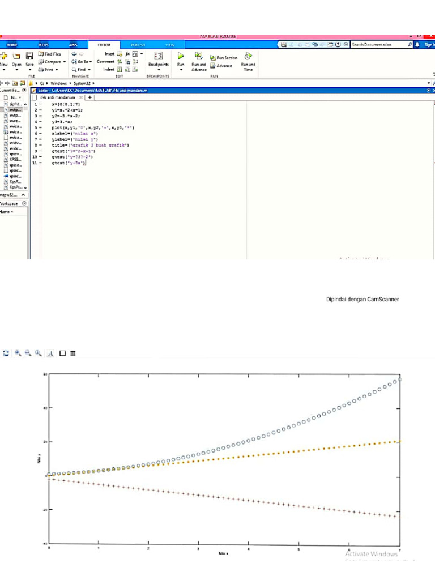Click the Run and Time icon
This screenshot has height=580, width=435.
click(x=248, y=56)
